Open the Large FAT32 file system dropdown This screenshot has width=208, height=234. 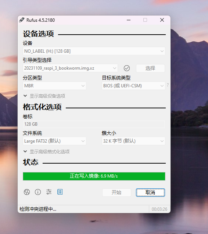click(54, 141)
